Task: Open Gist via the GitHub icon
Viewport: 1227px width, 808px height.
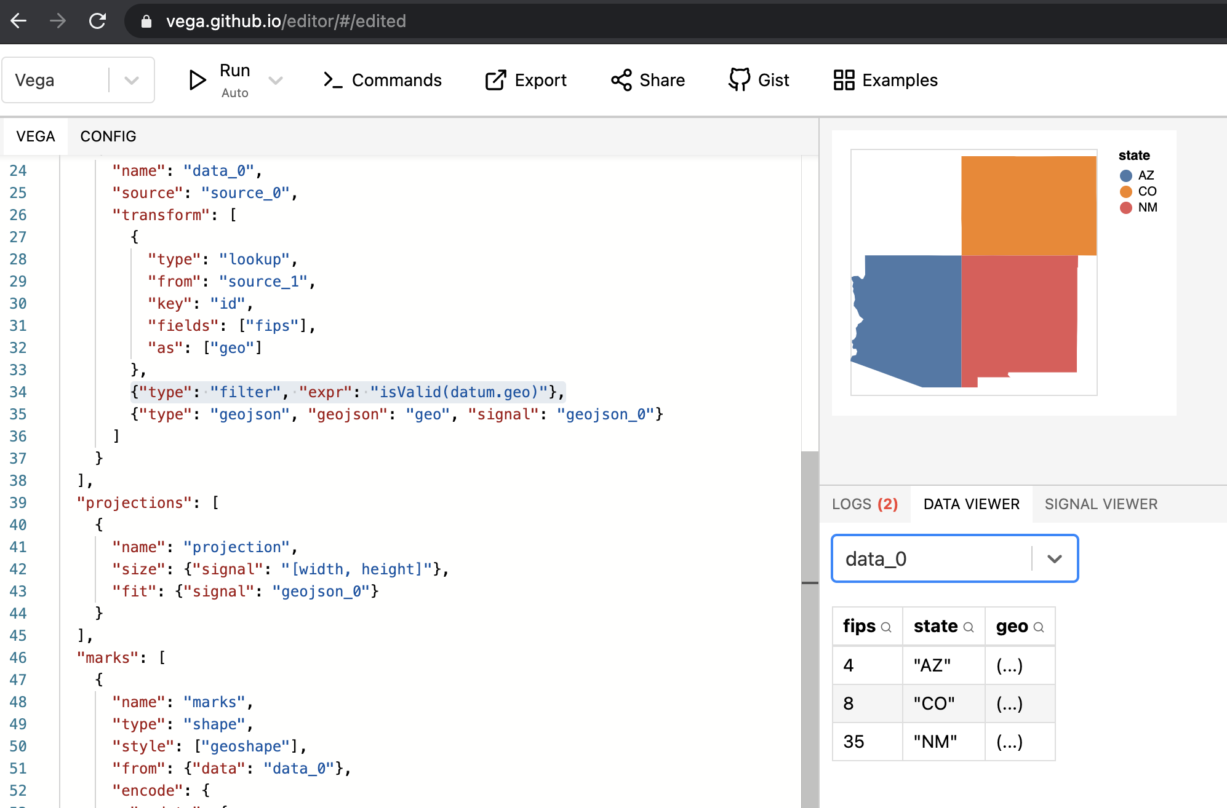Action: [x=739, y=80]
